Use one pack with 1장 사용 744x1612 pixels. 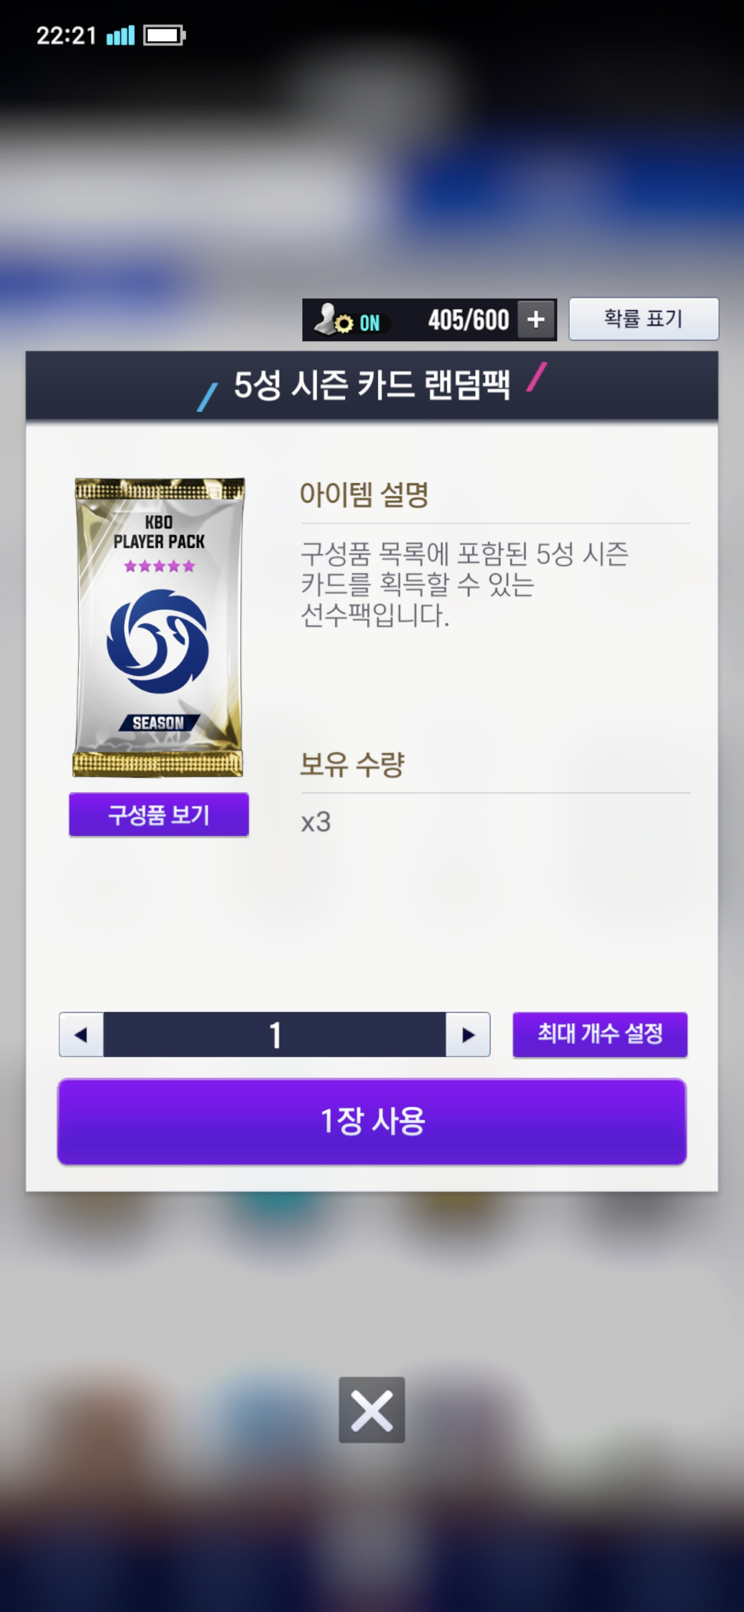371,1121
